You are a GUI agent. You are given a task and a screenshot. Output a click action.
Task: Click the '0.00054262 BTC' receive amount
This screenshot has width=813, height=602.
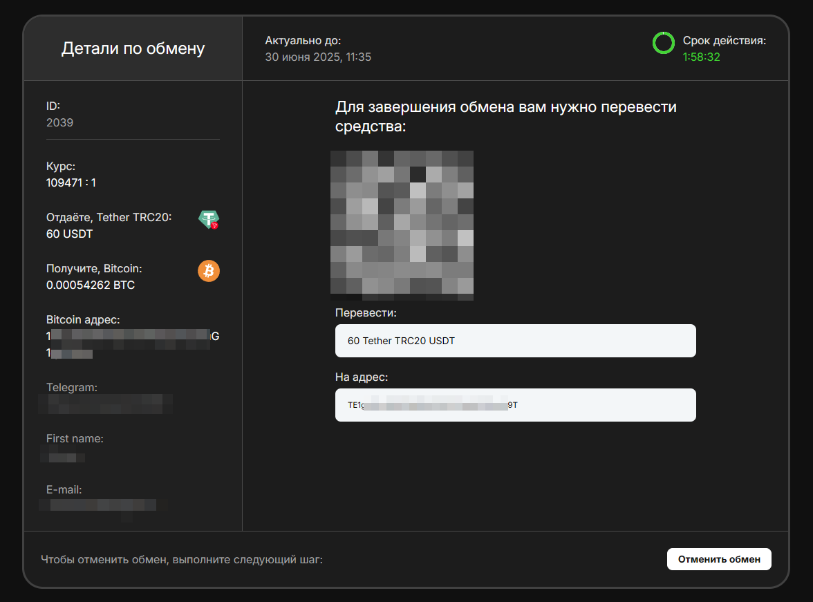(x=90, y=285)
